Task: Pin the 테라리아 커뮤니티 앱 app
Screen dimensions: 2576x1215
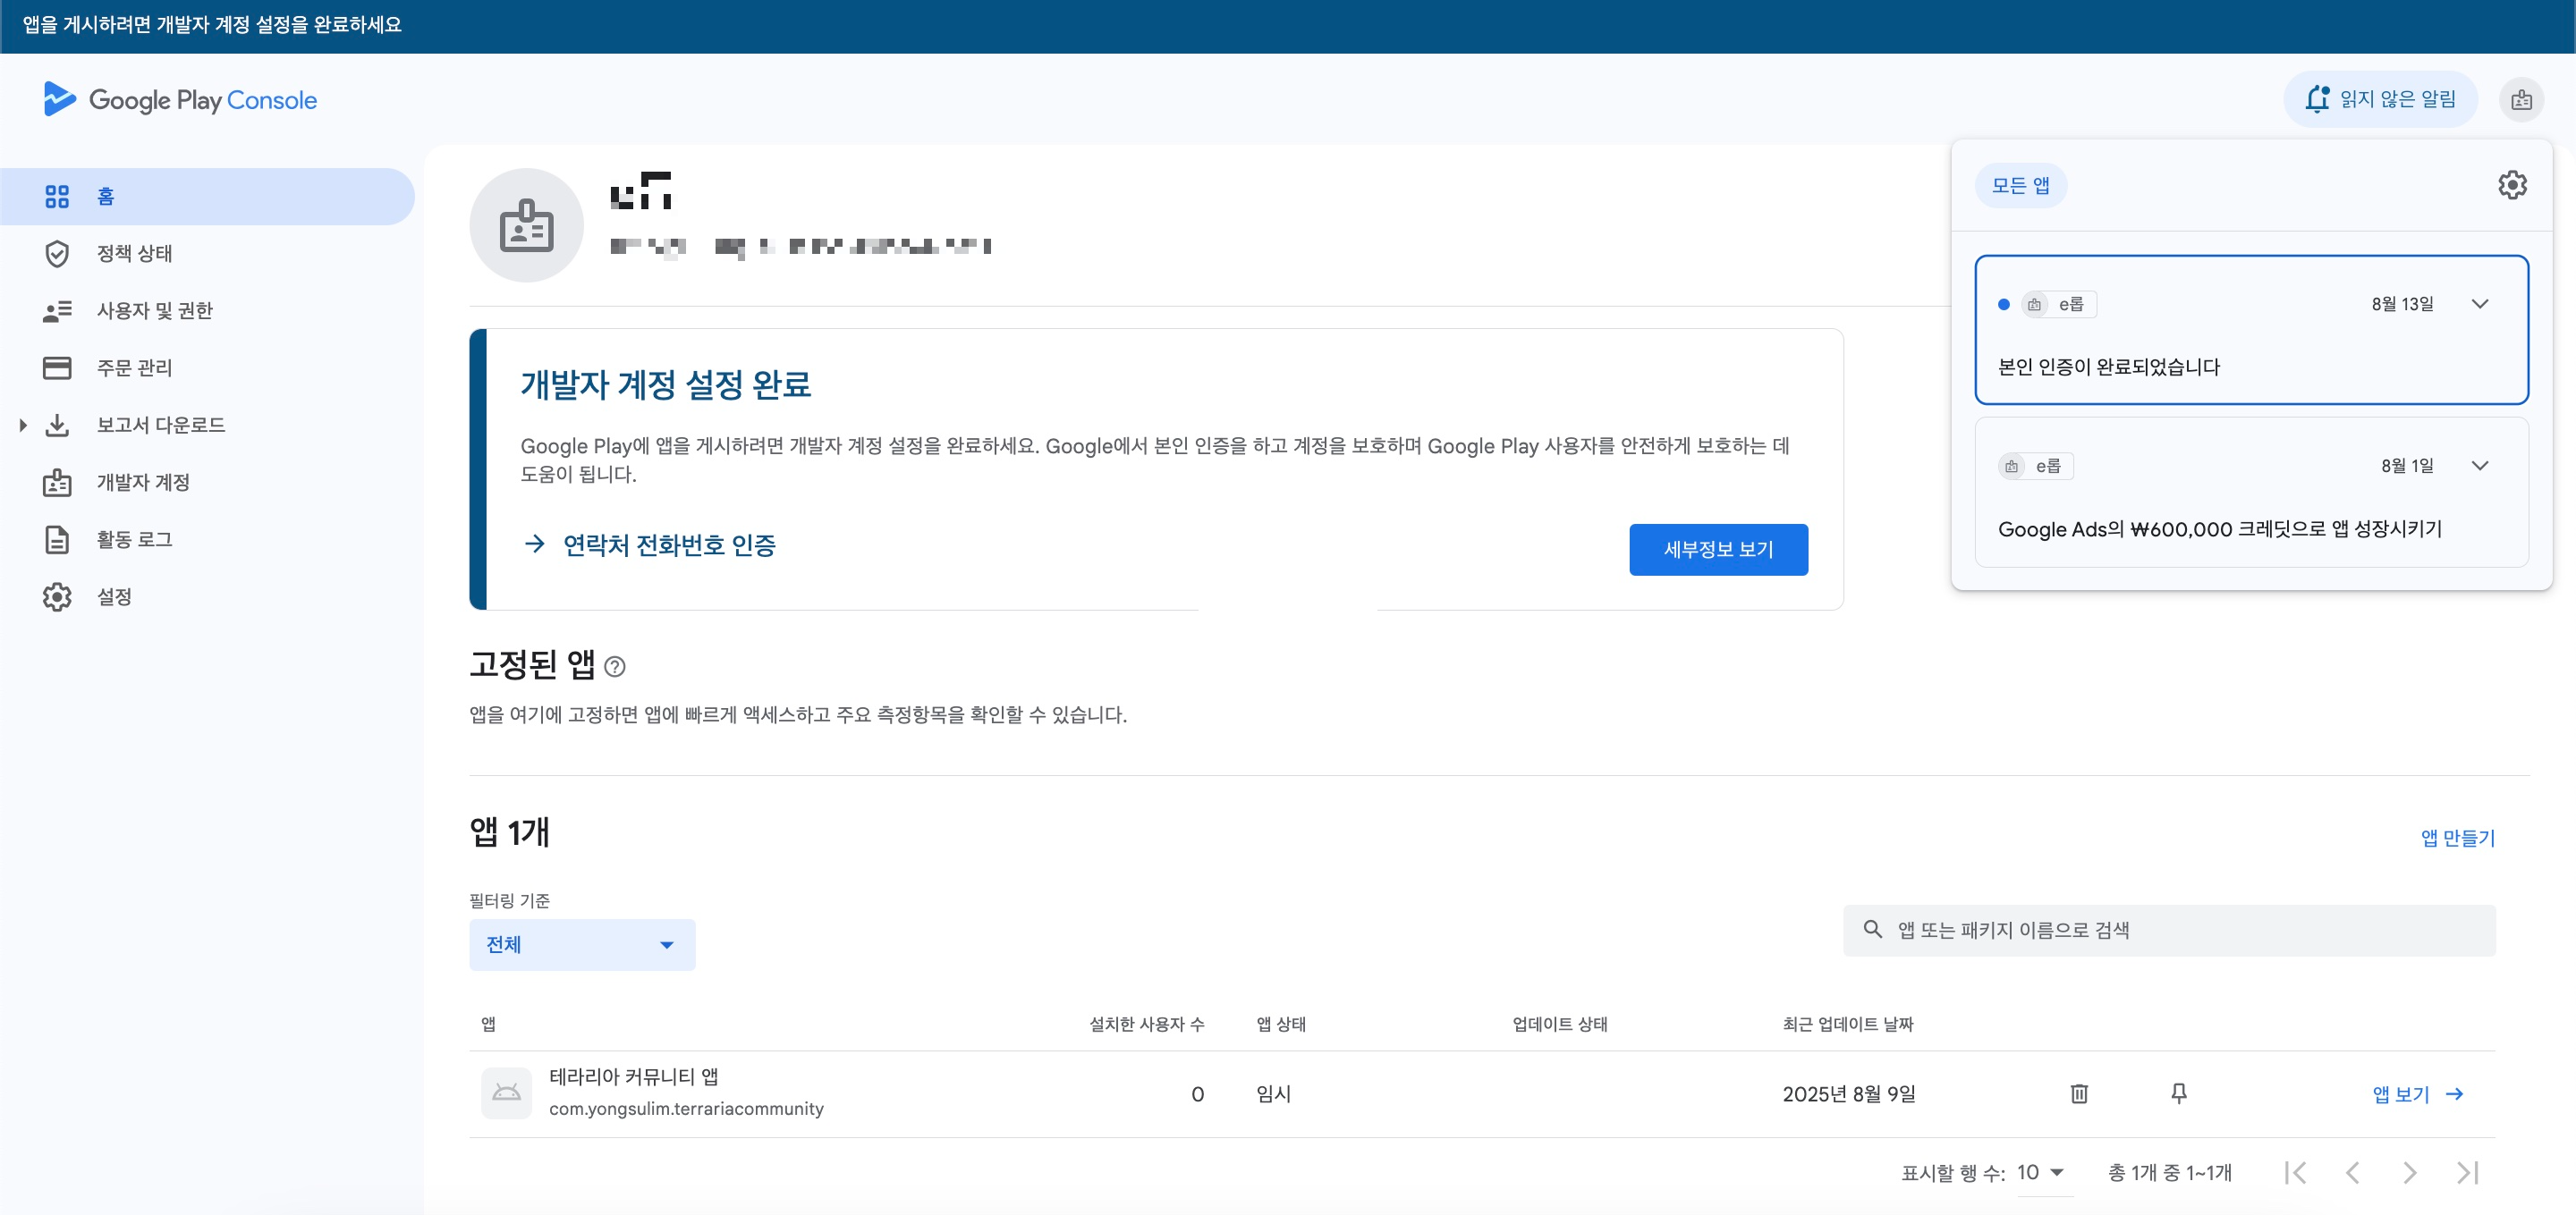Action: (2179, 1093)
